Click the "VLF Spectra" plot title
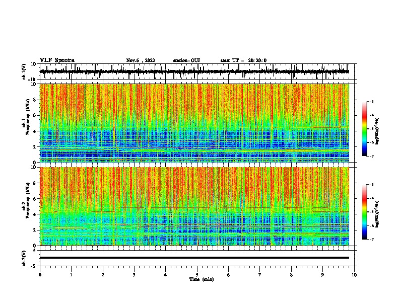The image size is (399, 308). [57, 60]
